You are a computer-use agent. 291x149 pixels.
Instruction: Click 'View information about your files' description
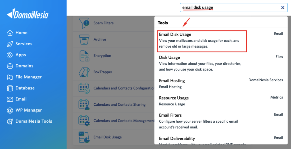(x=200, y=67)
